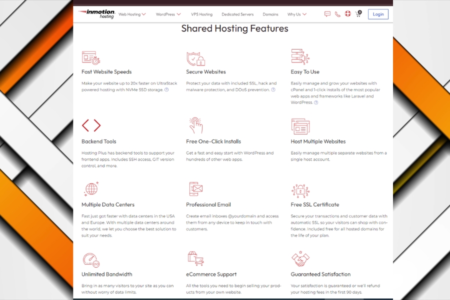The height and width of the screenshot is (300, 450).
Task: Expand the Why Us menu
Action: point(296,14)
